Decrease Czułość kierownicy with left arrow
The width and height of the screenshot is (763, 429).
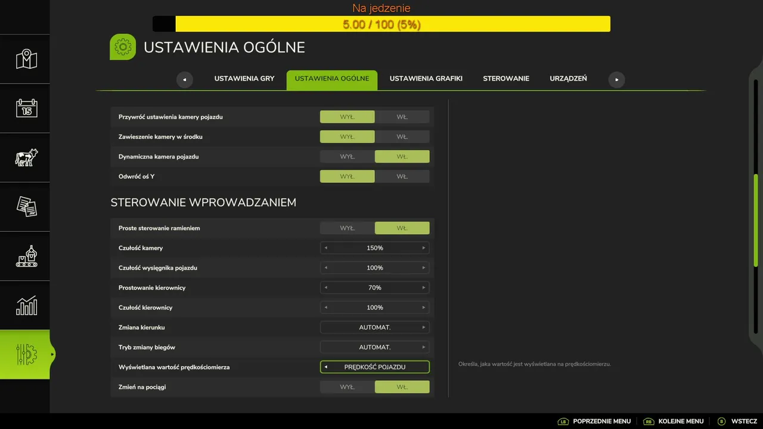(325, 307)
